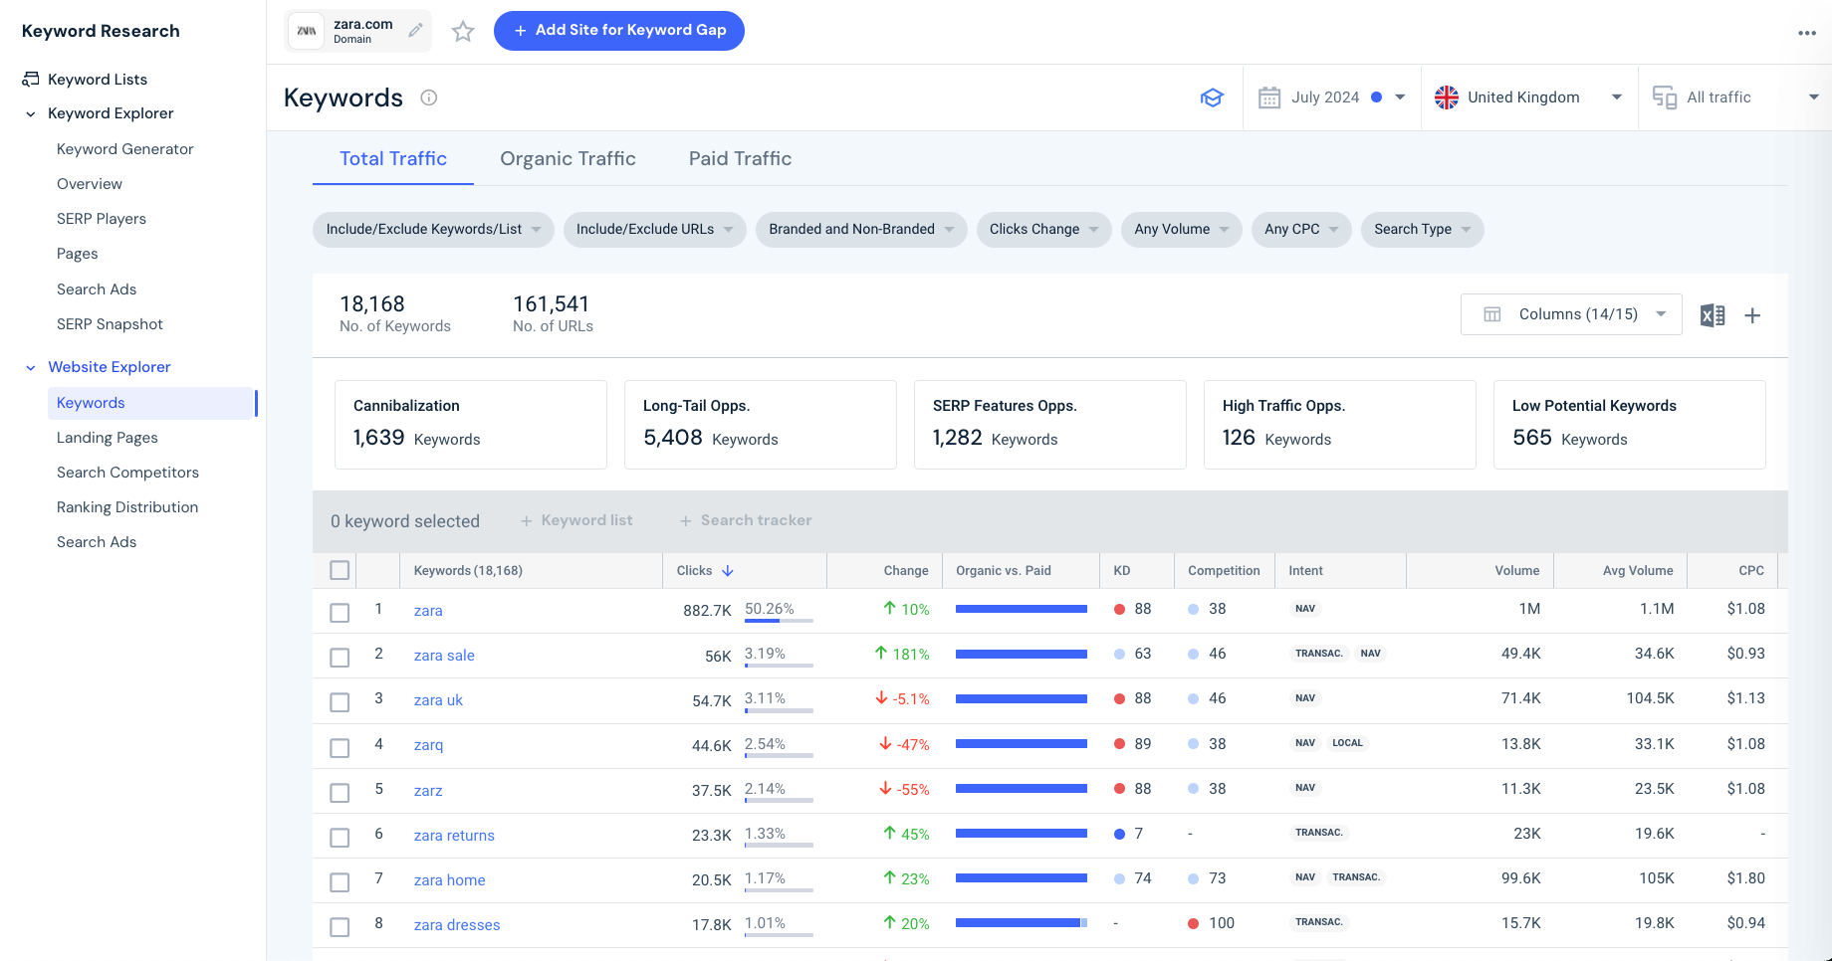Open the Columns (14/15) dropdown
Image resolution: width=1832 pixels, height=961 pixels.
[1571, 314]
